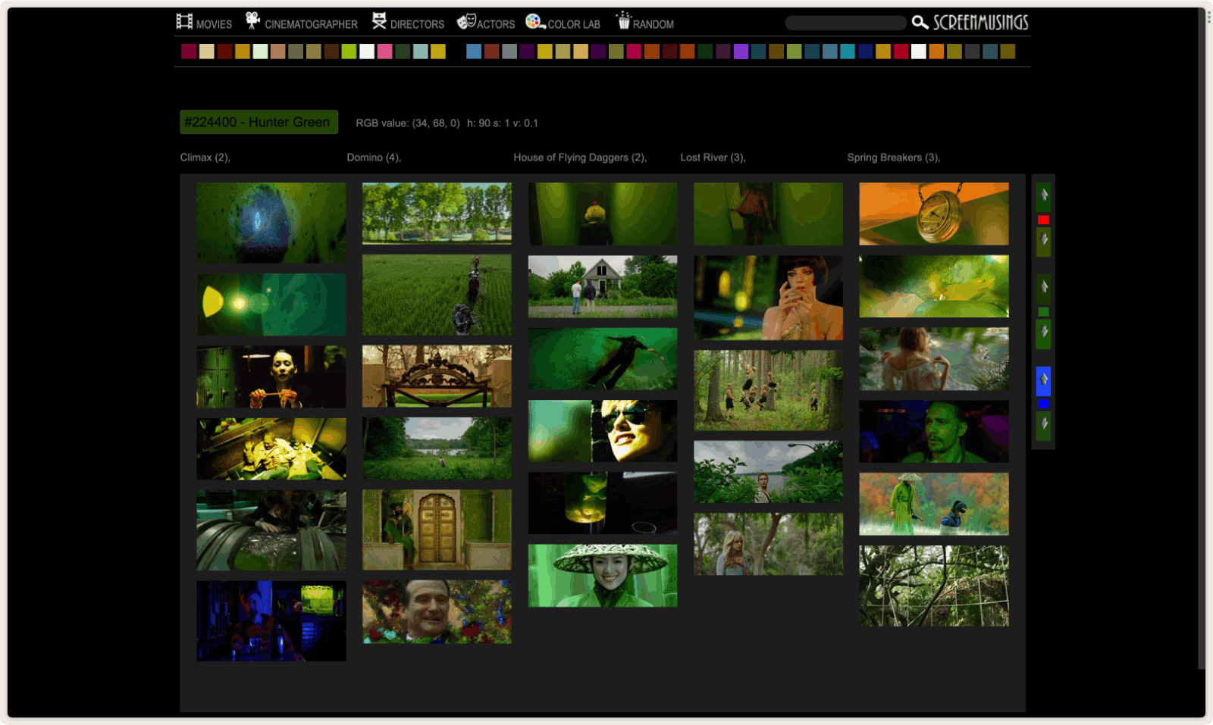Click the #224400 - Hunter Green label
This screenshot has width=1213, height=725.
point(259,122)
